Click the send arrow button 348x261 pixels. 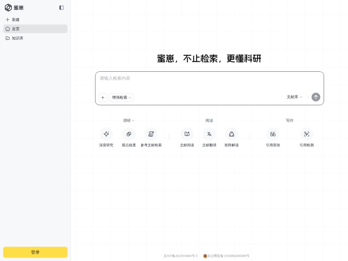coord(316,97)
